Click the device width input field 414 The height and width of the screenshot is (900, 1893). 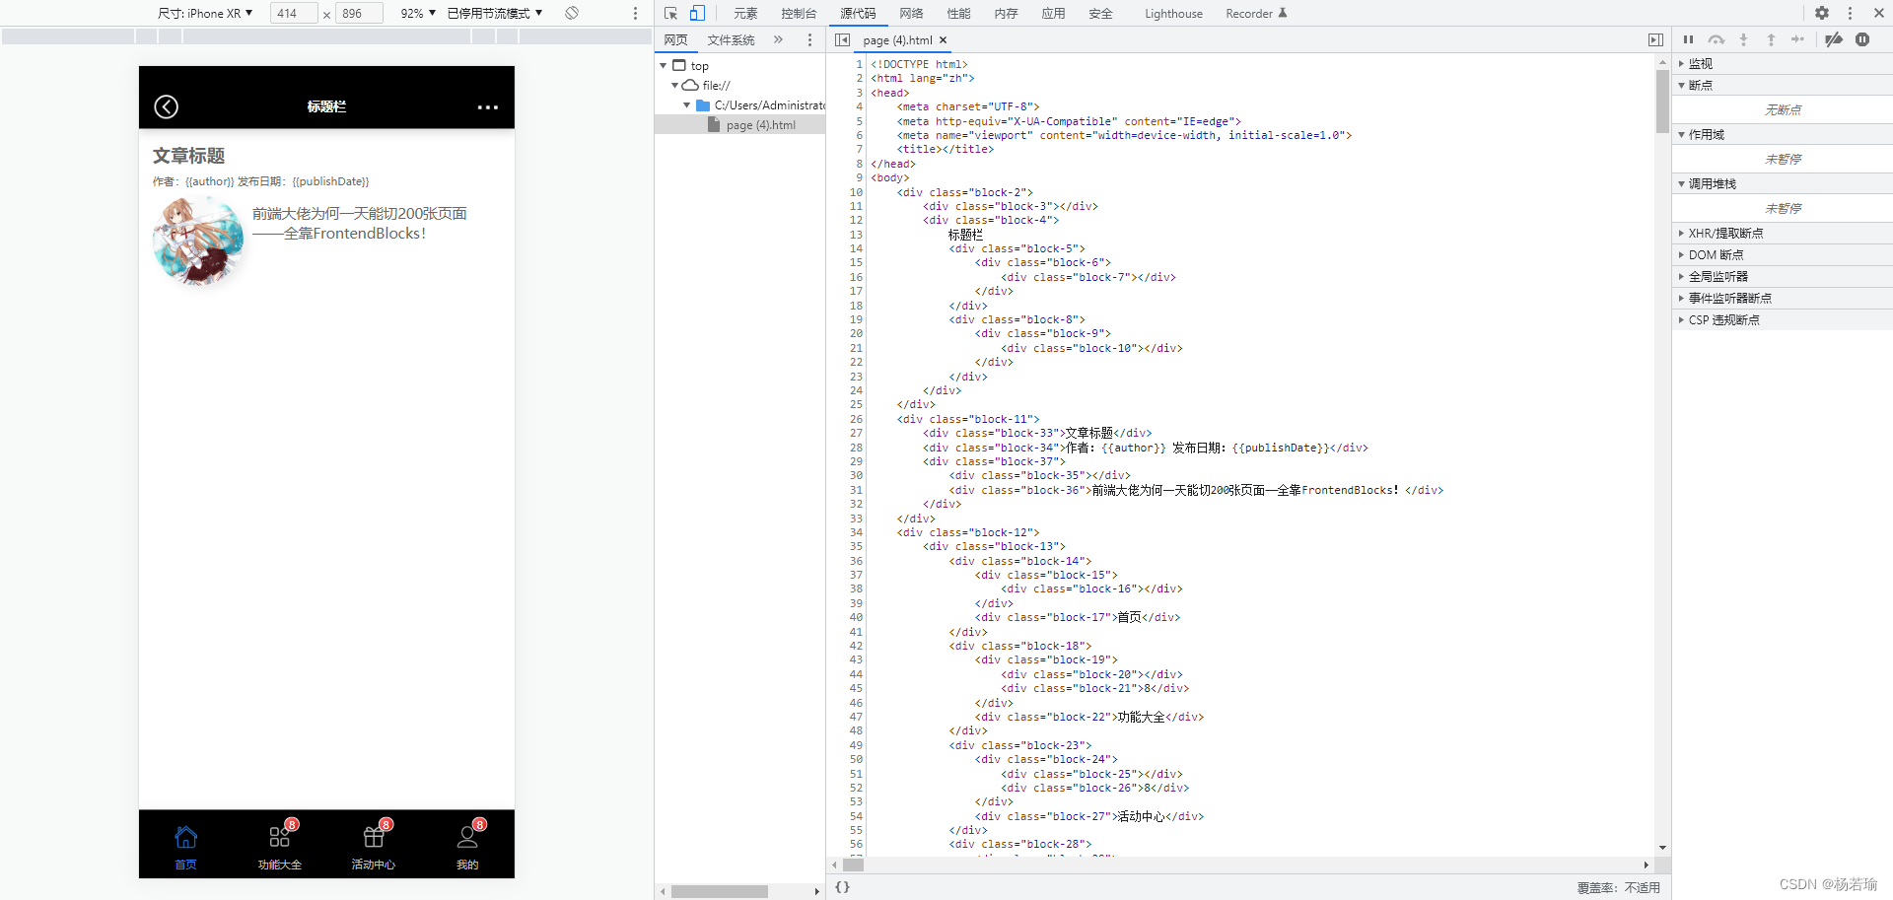tap(293, 13)
